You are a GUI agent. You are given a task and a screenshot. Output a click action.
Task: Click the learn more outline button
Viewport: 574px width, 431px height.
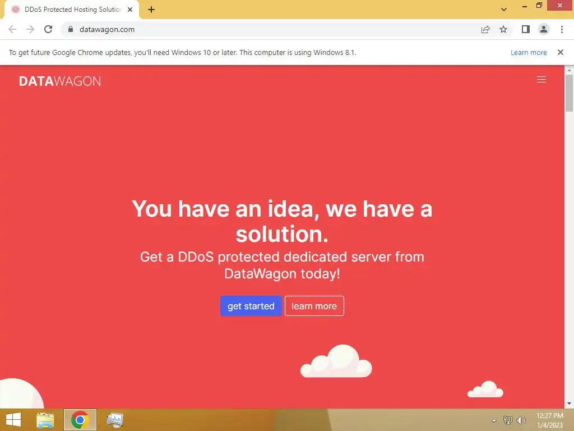(314, 306)
